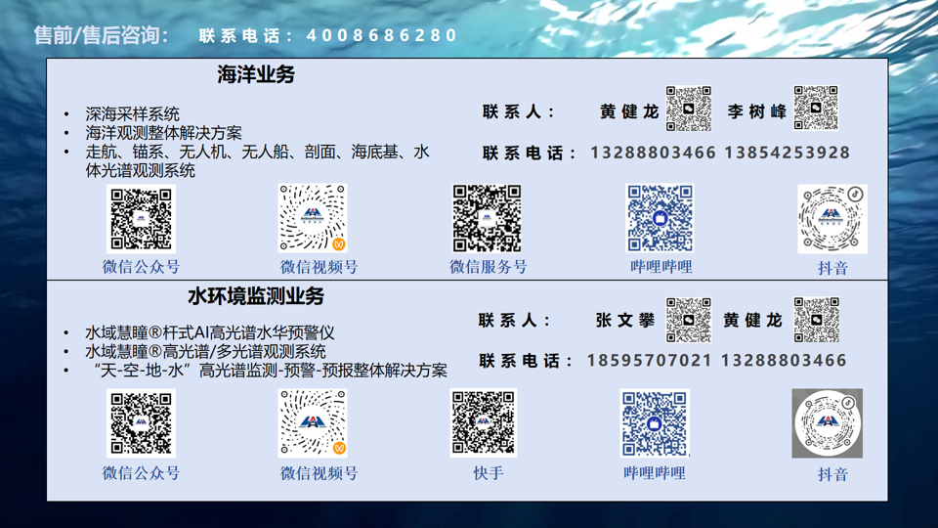Click the name 李树峰

(x=756, y=111)
